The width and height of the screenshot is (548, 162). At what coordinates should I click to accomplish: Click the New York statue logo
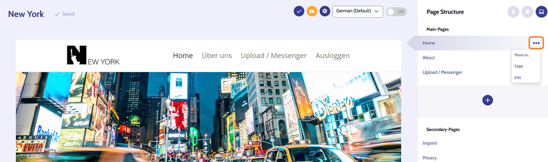pos(93,55)
